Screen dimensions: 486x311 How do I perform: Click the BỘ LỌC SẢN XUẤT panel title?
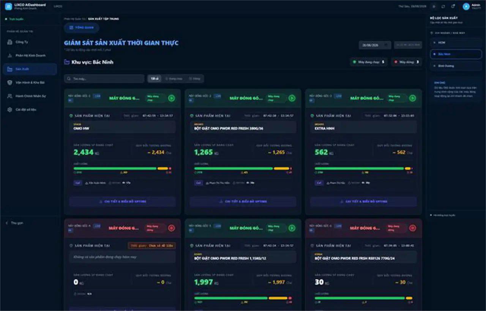tap(444, 18)
